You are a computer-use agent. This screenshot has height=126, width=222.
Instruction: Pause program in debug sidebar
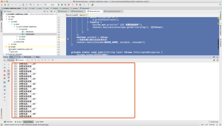(4, 67)
